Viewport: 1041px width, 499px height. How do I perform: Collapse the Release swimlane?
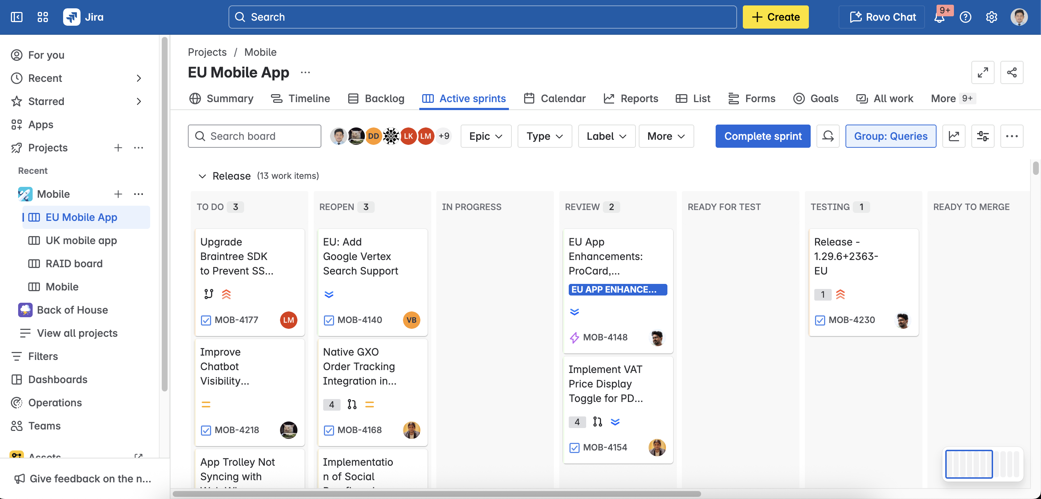pyautogui.click(x=203, y=176)
